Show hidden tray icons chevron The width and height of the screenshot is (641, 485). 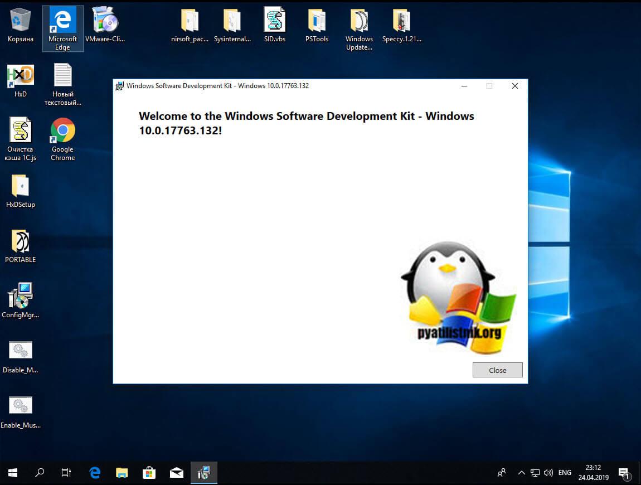[521, 473]
